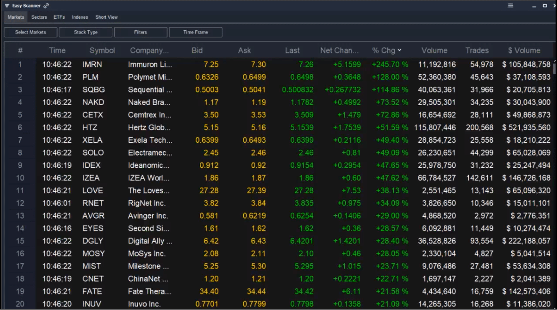Switch to the Indexes tab
Image resolution: width=557 pixels, height=310 pixels.
[x=80, y=17]
